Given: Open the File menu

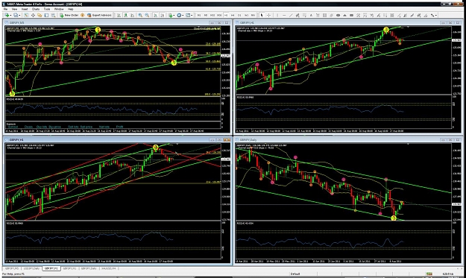Looking at the screenshot, I should pos(5,9).
